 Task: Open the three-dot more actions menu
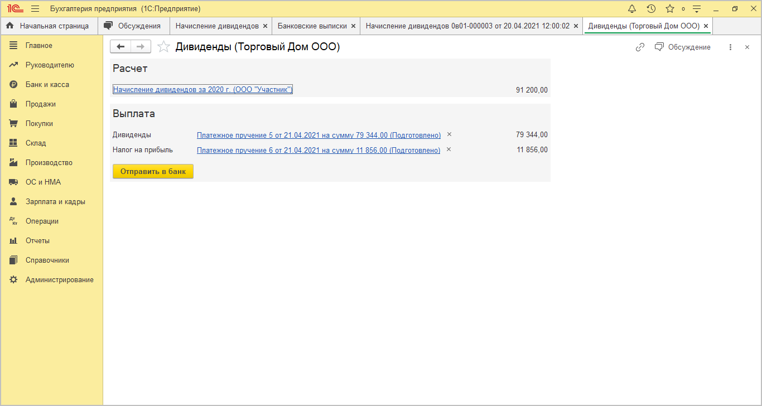coord(730,47)
